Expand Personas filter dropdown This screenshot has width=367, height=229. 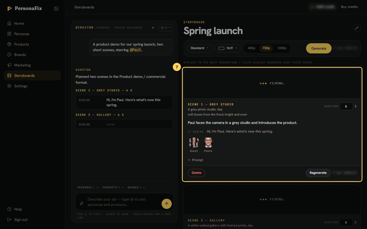[88, 188]
